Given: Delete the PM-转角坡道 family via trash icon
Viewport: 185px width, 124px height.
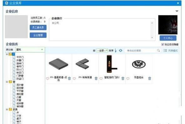Looking at the screenshot, I should (x=96, y=78).
